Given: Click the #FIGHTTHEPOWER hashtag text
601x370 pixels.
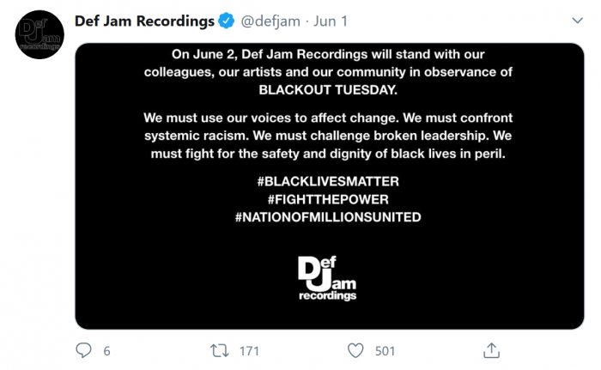Looking at the screenshot, I should tap(328, 199).
